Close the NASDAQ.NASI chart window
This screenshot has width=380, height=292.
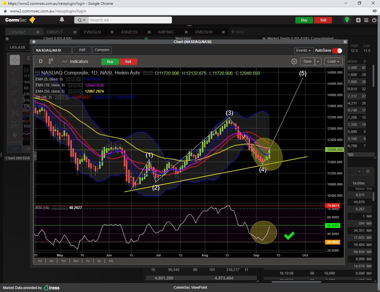[345, 42]
